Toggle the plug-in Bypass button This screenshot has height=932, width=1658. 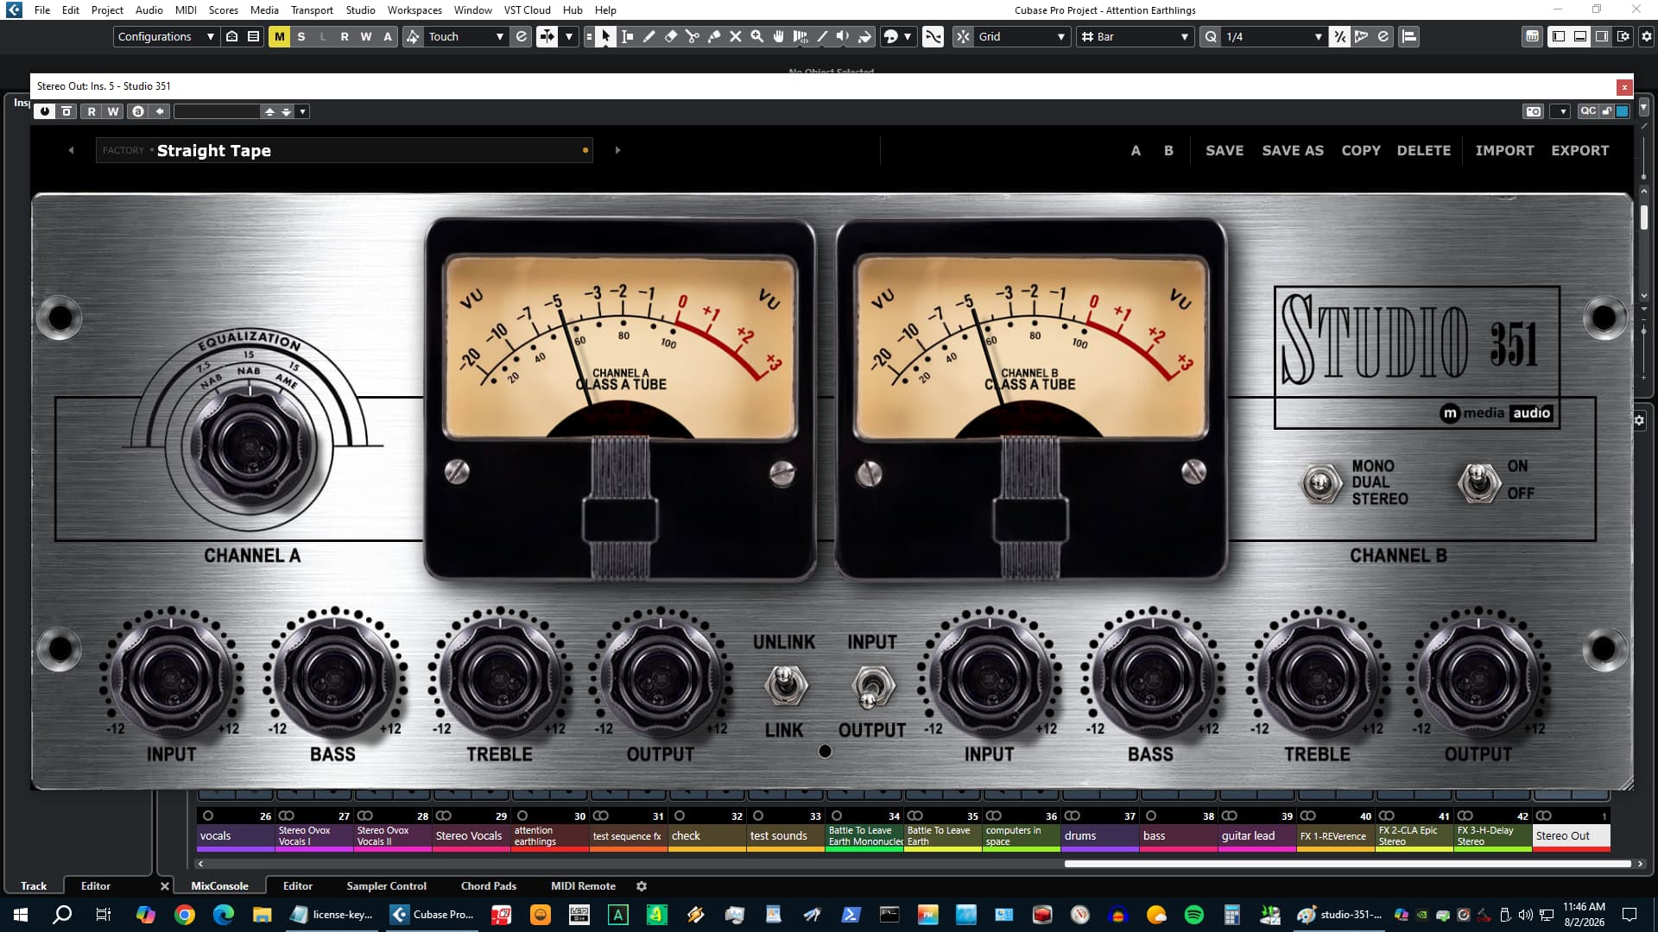(66, 111)
